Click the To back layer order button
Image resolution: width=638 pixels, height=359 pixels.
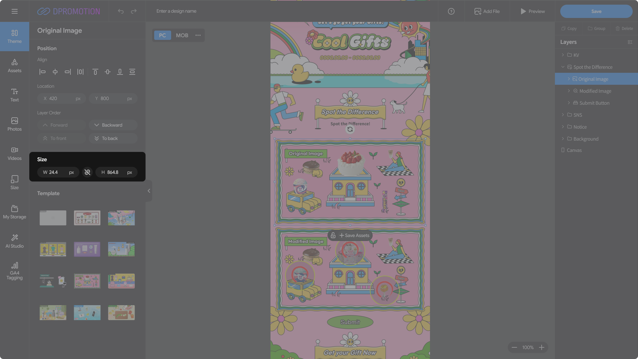113,138
